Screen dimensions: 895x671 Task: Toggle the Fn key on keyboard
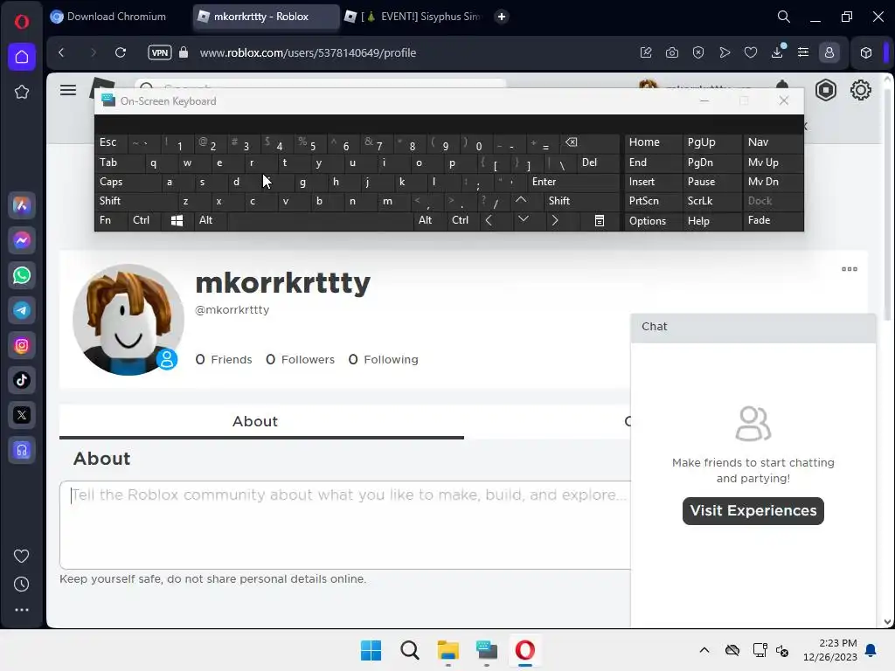(x=111, y=220)
